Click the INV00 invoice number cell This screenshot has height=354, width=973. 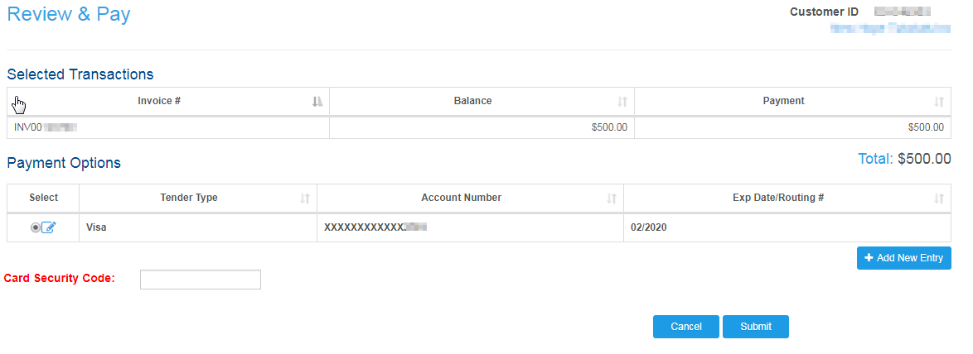(x=46, y=127)
